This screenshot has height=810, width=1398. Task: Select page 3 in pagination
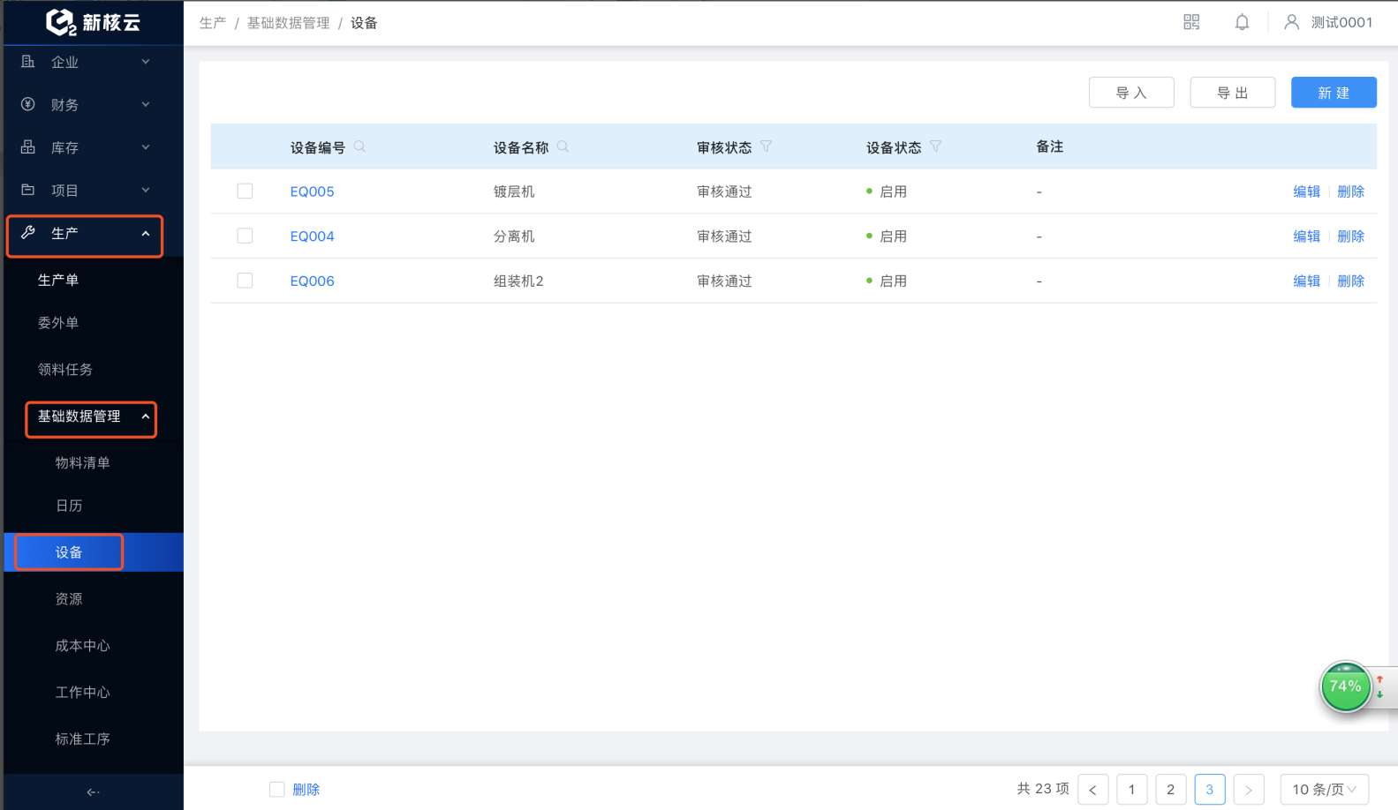tap(1209, 789)
